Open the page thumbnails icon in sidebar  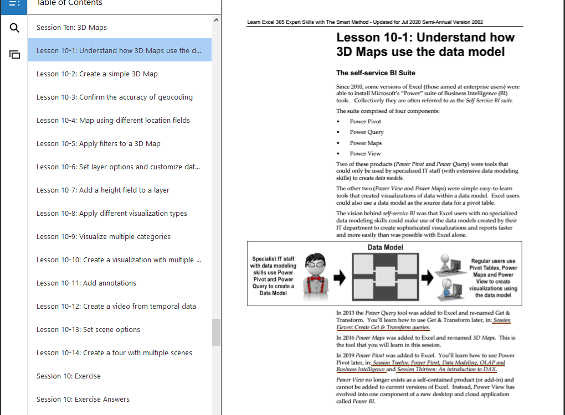point(14,54)
